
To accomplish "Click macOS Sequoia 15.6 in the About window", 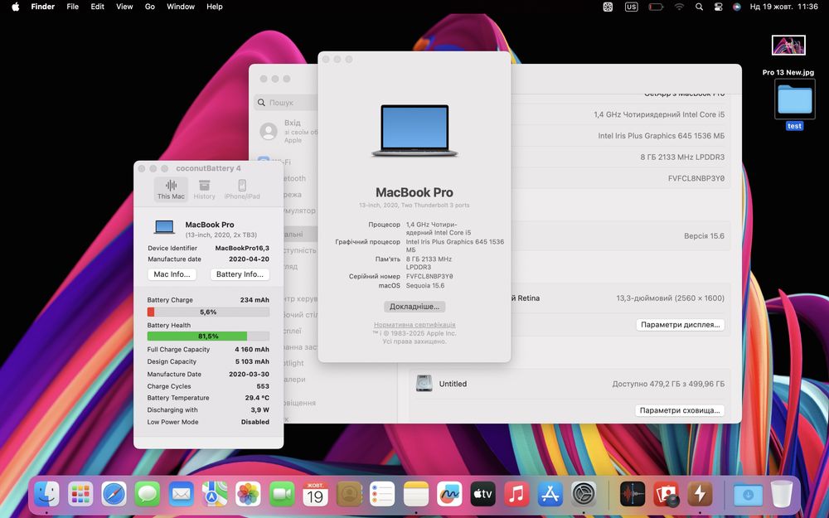I will 425,285.
